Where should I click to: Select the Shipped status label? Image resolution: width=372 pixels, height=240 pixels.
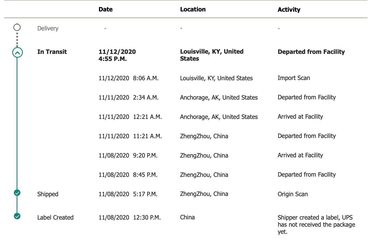[x=48, y=194]
